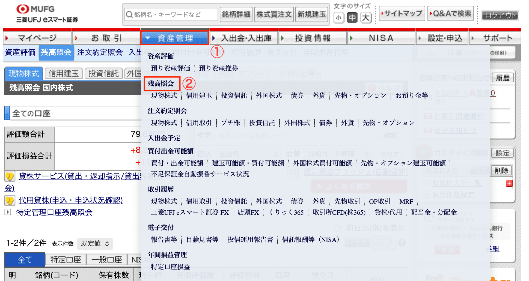
Task: Click 入出金予定 in the menu
Action: click(164, 138)
